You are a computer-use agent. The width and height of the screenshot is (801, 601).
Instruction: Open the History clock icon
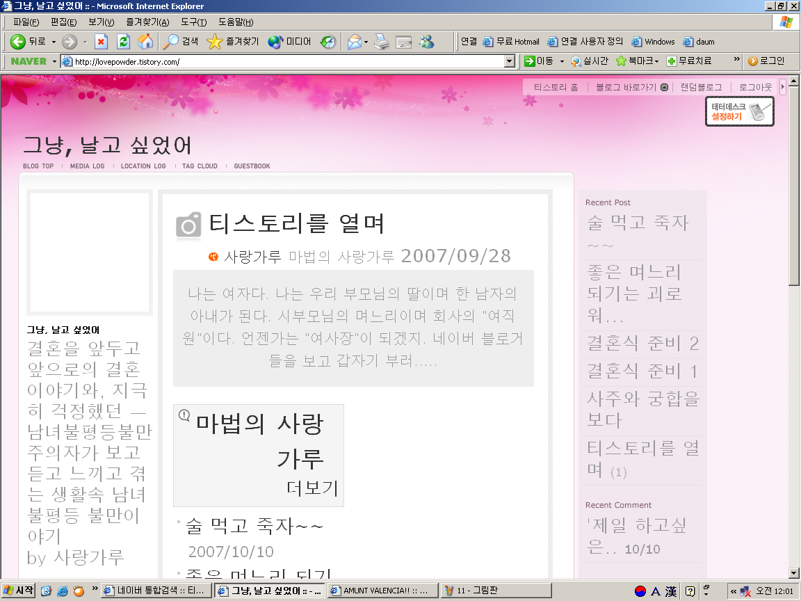tap(328, 42)
